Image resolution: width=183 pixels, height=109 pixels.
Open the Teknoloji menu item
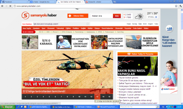coord(60,28)
